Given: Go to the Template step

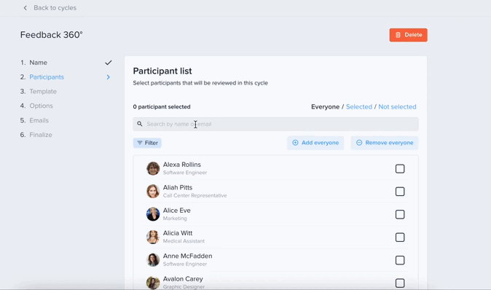Looking at the screenshot, I should pyautogui.click(x=43, y=92).
